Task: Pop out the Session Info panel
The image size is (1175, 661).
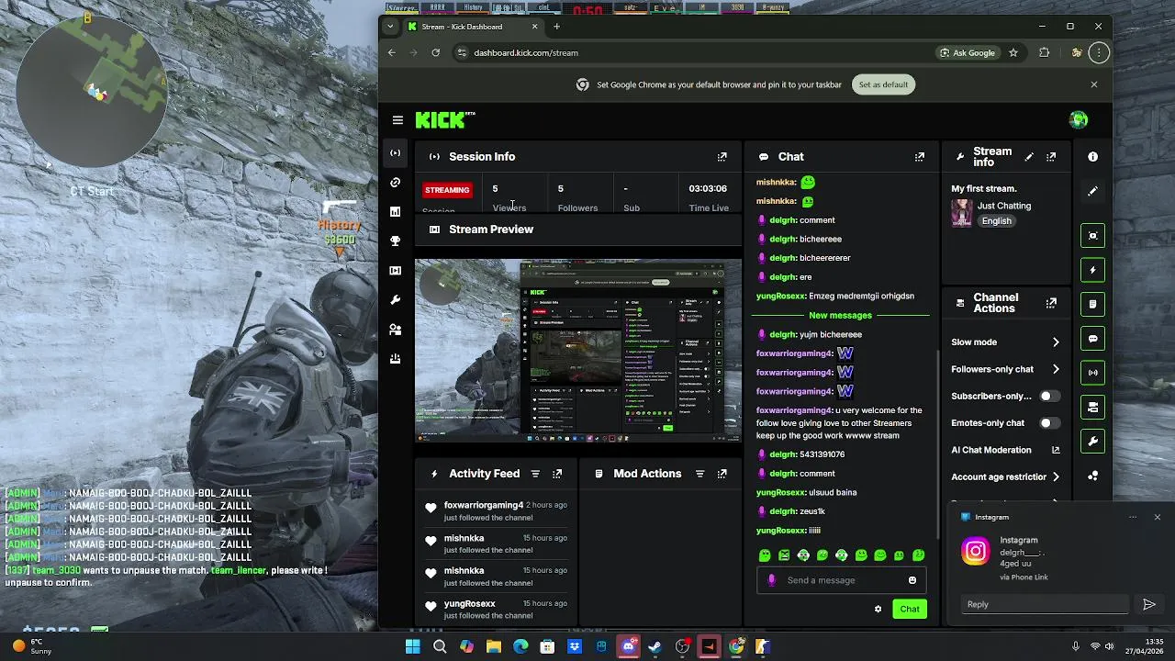Action: [722, 157]
